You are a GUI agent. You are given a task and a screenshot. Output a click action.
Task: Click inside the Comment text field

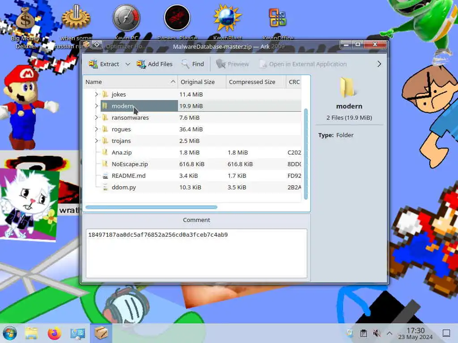[196, 253]
